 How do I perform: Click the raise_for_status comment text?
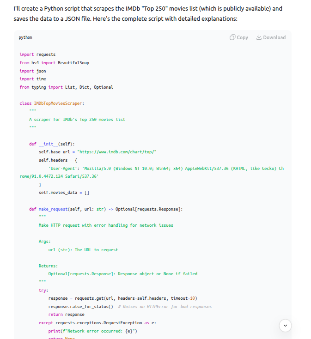[165, 307]
